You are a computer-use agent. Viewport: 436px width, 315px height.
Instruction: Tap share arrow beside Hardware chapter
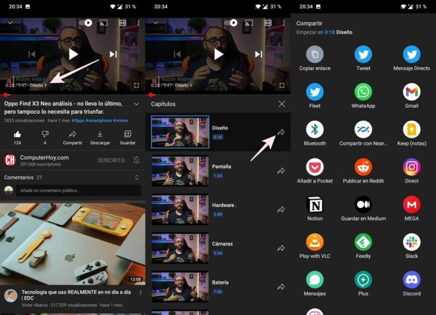pos(281,210)
